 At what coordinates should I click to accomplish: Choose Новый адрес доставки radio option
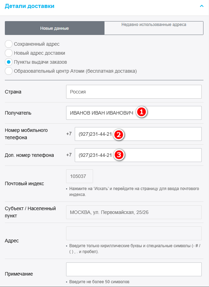pos(9,53)
